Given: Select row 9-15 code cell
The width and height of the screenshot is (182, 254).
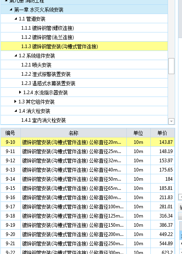Looking at the screenshot, I should (x=10, y=188).
